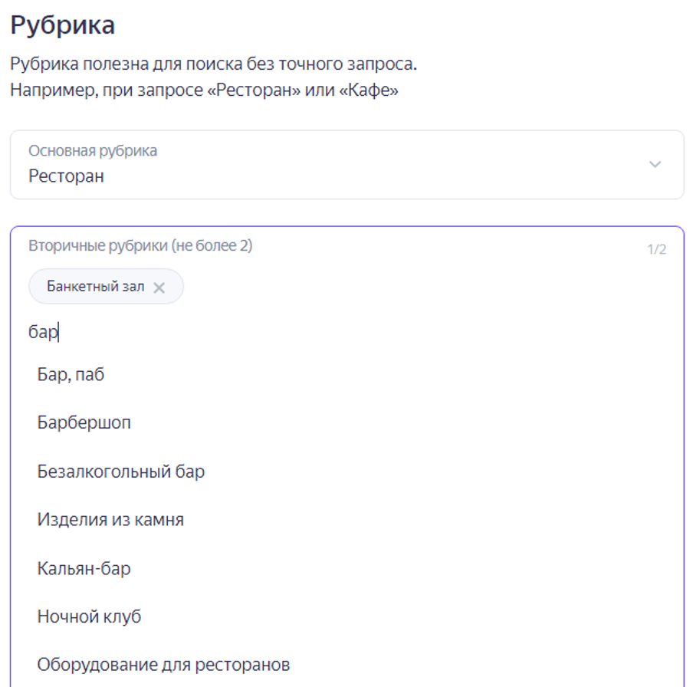Image resolution: width=693 pixels, height=687 pixels.
Task: Pick "Безалкогольный бар" from the list
Action: pos(121,472)
